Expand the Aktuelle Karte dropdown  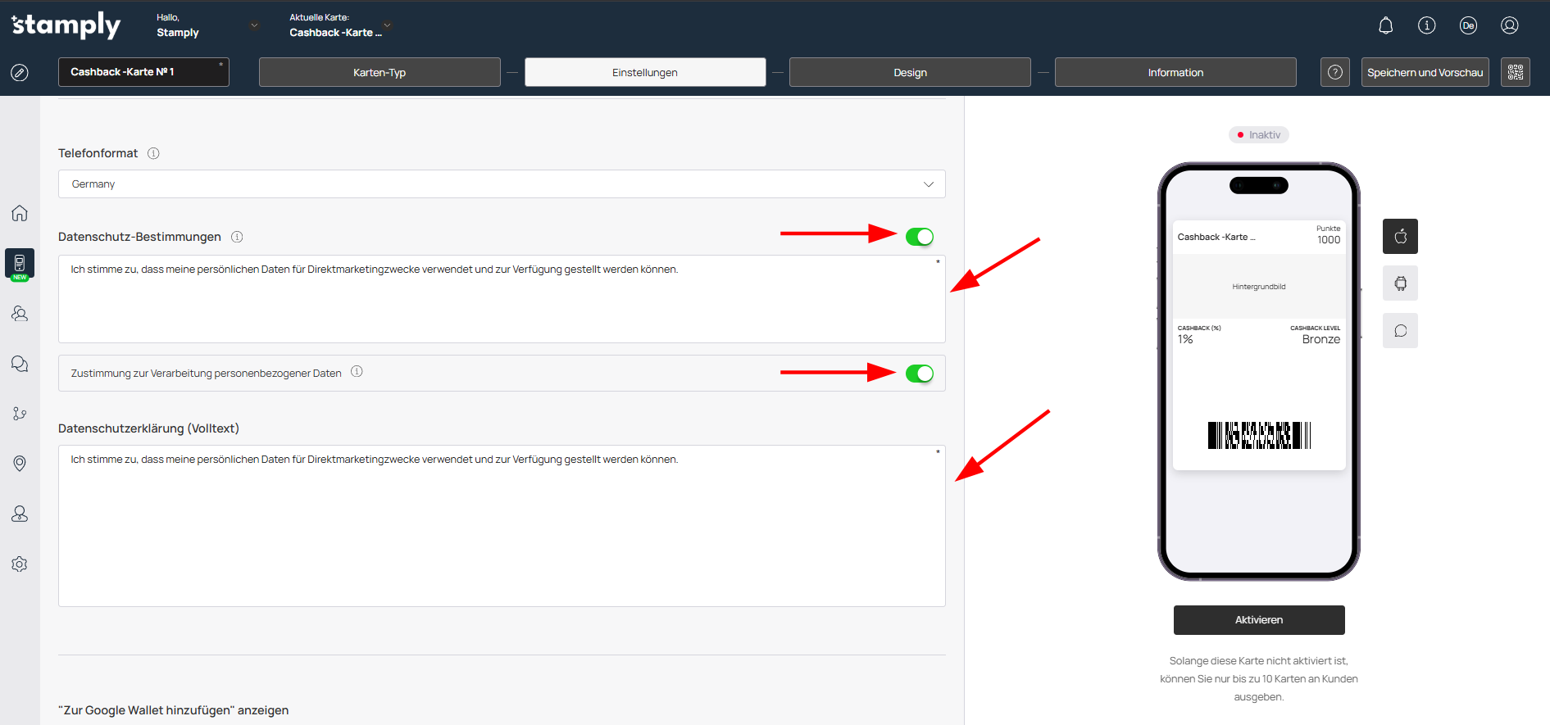click(387, 25)
